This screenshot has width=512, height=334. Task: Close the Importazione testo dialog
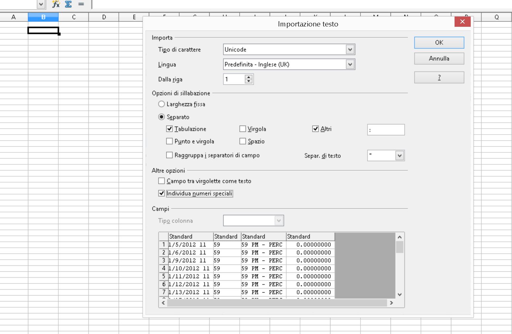(x=462, y=21)
